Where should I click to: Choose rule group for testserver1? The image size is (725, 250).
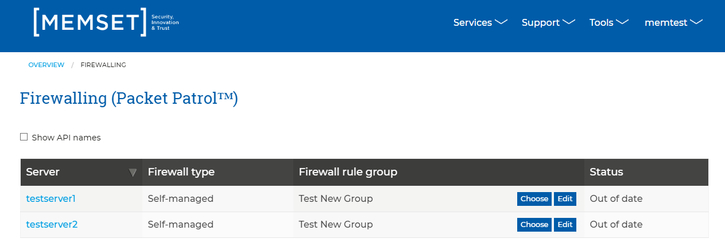click(534, 199)
